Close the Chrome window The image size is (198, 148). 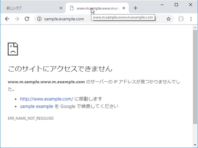pyautogui.click(x=190, y=5)
